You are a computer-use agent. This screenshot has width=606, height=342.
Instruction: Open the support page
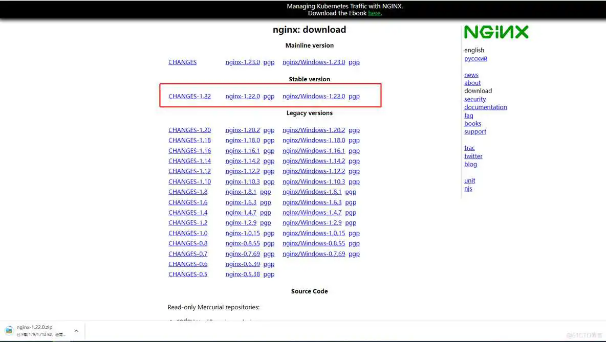coord(475,131)
